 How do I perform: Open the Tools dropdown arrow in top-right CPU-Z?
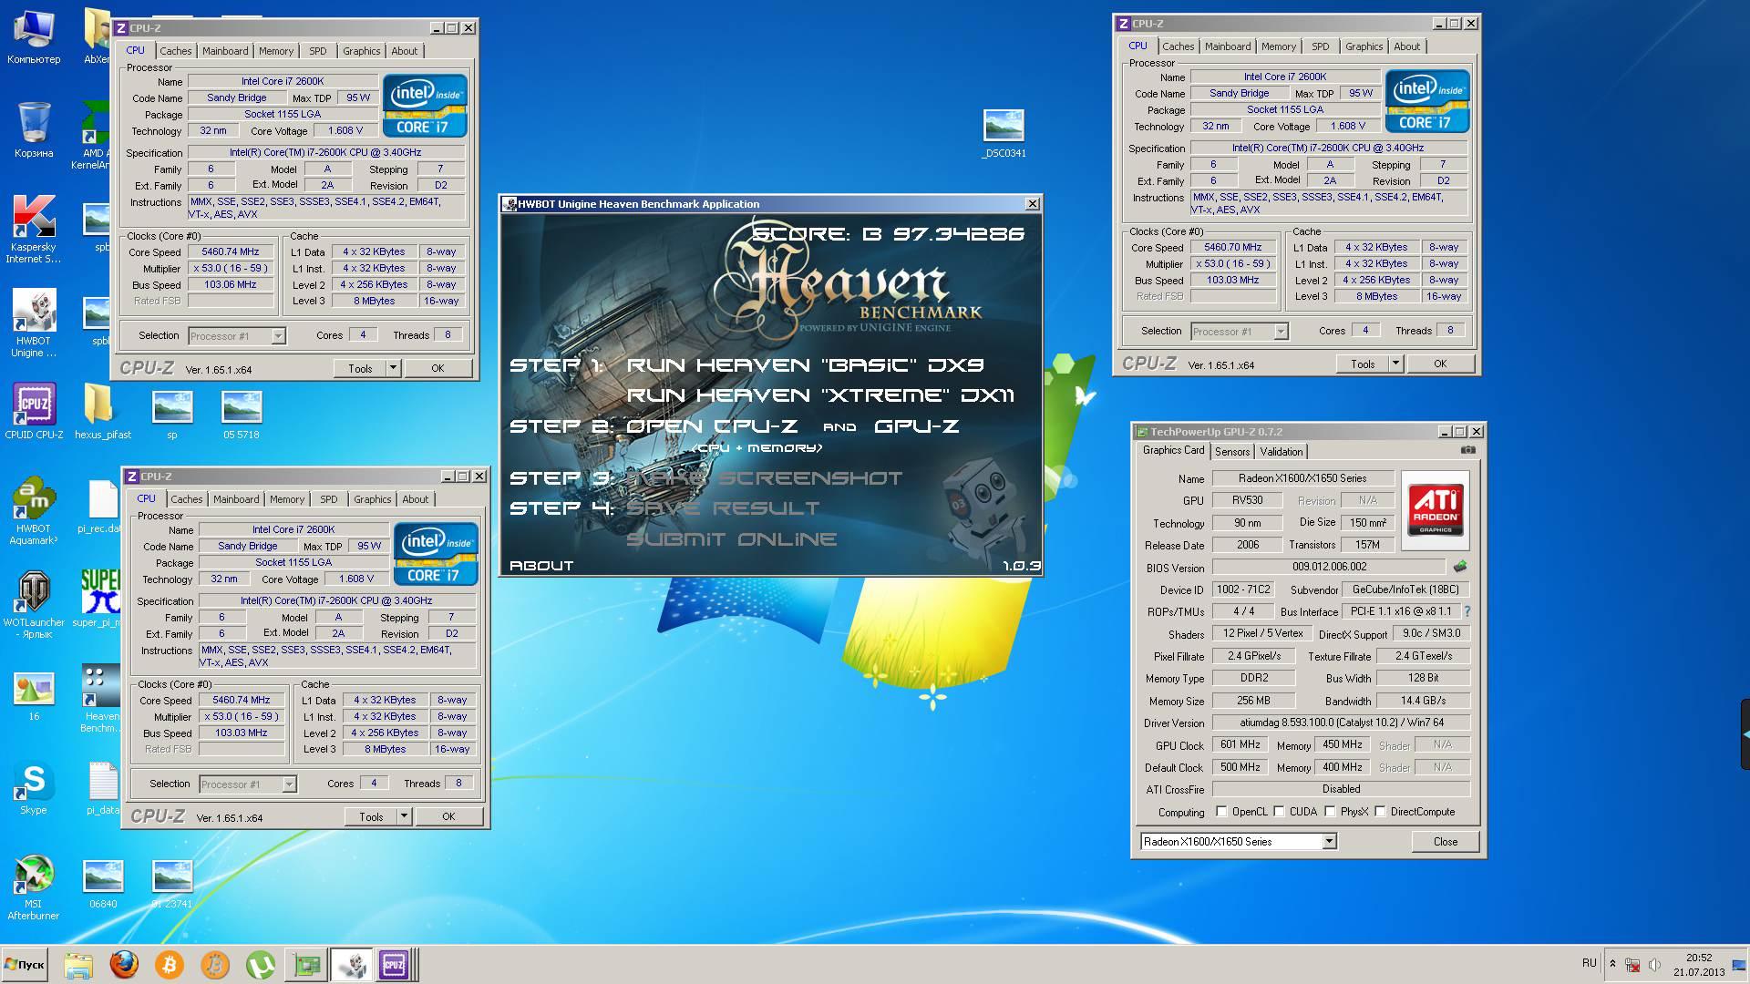(x=1395, y=364)
